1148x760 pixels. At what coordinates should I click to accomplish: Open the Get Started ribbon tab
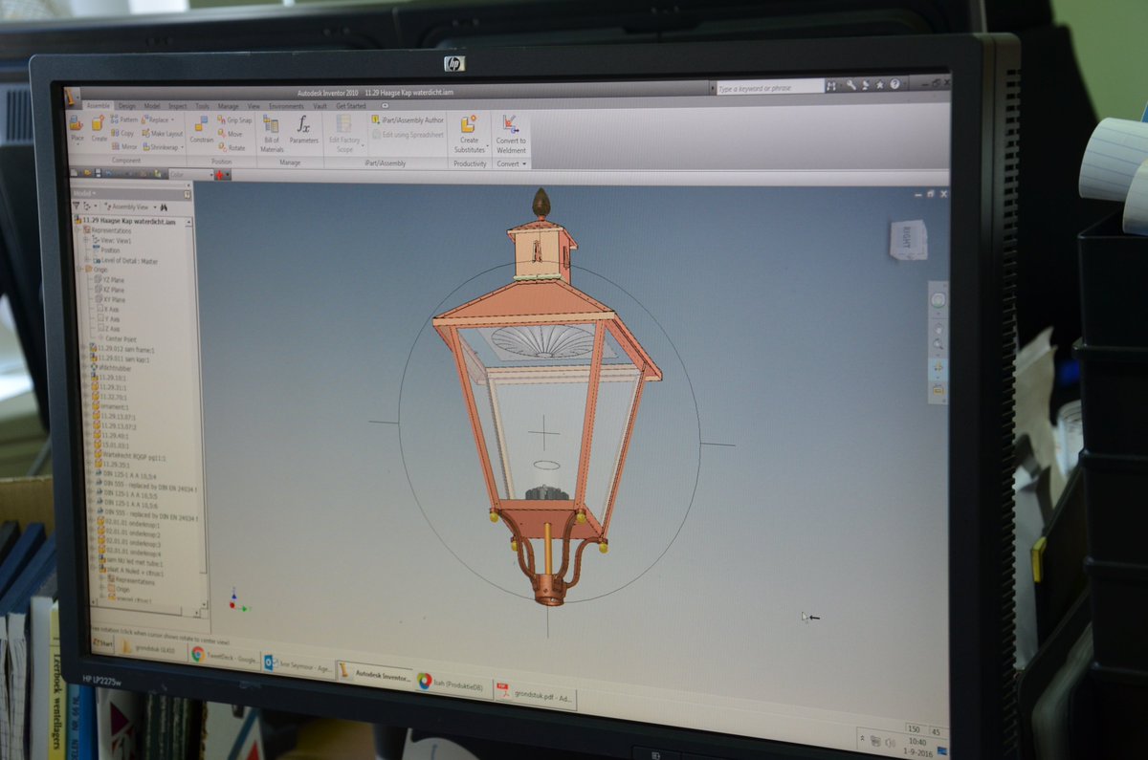point(350,106)
